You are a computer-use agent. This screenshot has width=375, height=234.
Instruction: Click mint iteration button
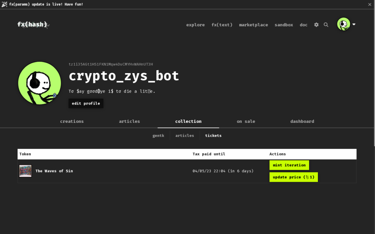289,165
